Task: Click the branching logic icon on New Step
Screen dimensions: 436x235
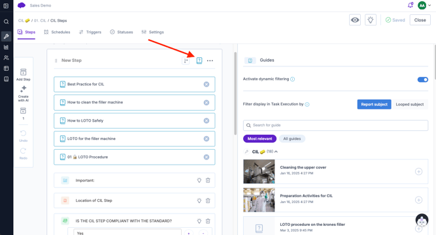Action: (186, 61)
